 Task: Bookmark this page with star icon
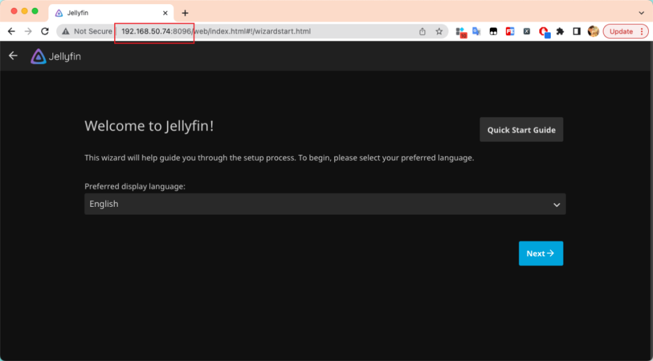coord(439,31)
